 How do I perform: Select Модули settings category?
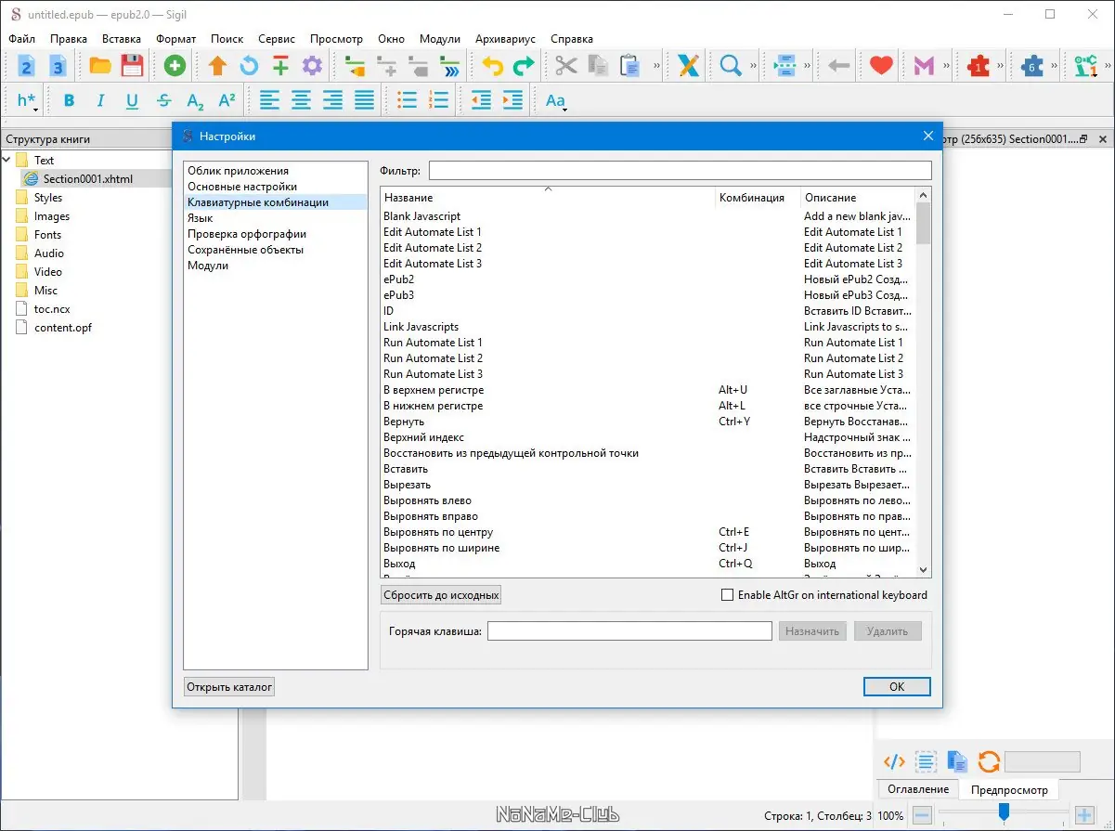coord(208,266)
